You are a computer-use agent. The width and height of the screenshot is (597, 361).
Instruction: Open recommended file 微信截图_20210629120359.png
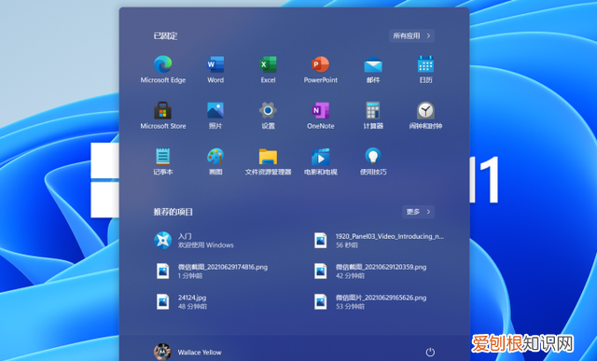(x=370, y=271)
